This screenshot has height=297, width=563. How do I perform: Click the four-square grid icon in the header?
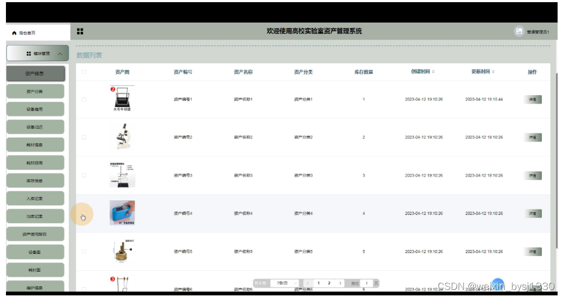pos(80,31)
